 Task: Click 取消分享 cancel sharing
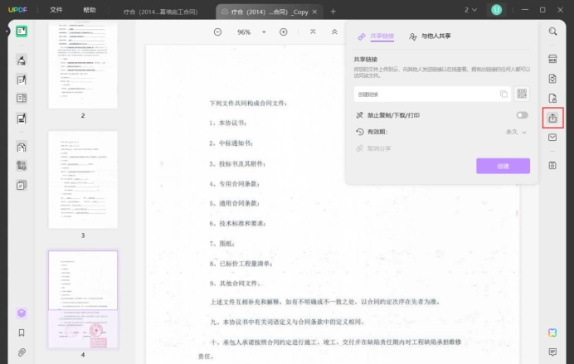tap(373, 148)
